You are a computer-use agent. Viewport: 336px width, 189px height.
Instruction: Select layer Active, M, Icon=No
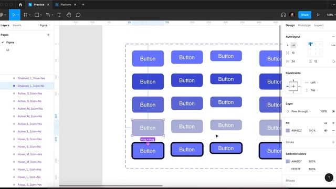30,116
